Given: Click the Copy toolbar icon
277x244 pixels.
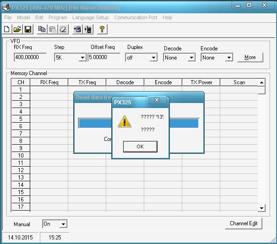Looking at the screenshot, I should point(42,29).
